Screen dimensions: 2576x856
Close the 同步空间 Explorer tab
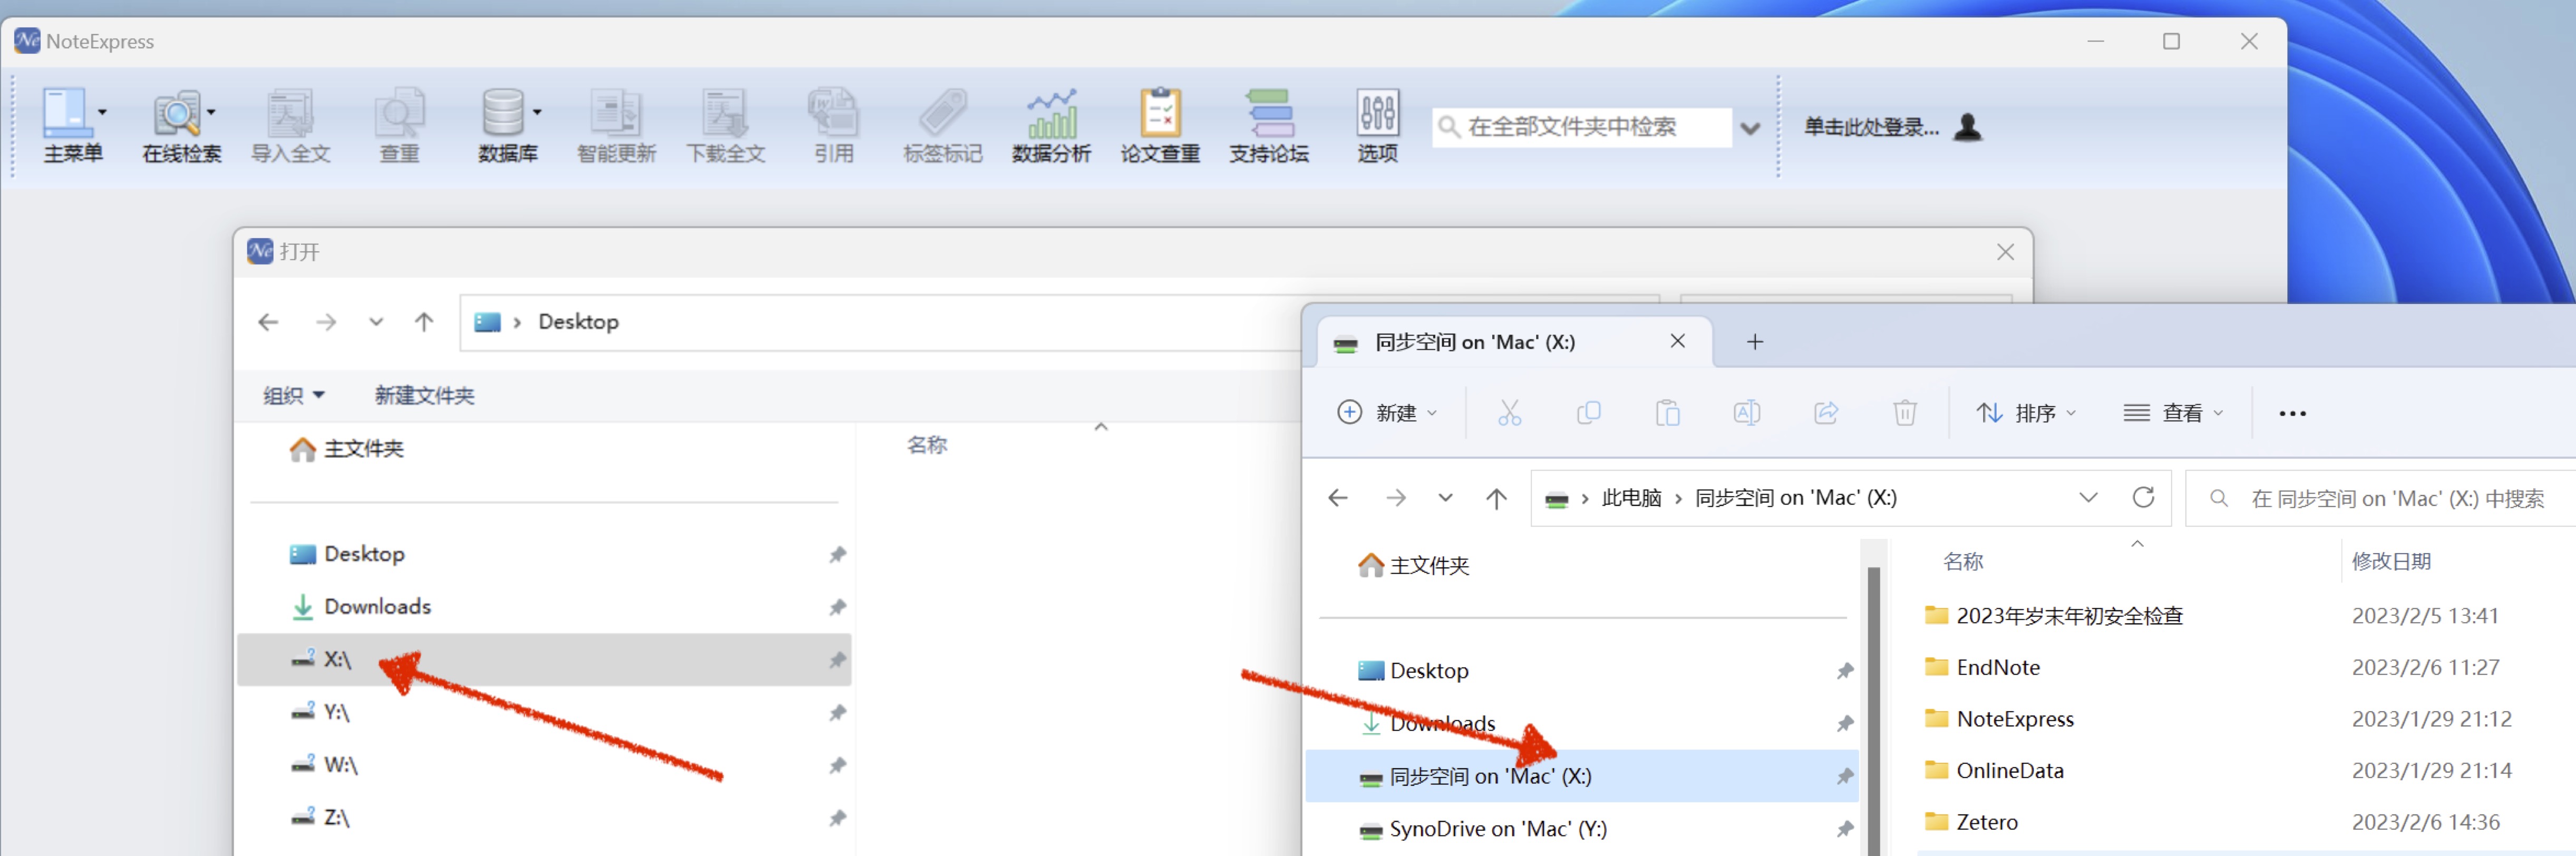tap(1678, 341)
